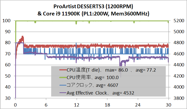This screenshot has width=187, height=109.
Task: Select the purple Avg Effective Clock legend swatch
Action: [x=63, y=93]
